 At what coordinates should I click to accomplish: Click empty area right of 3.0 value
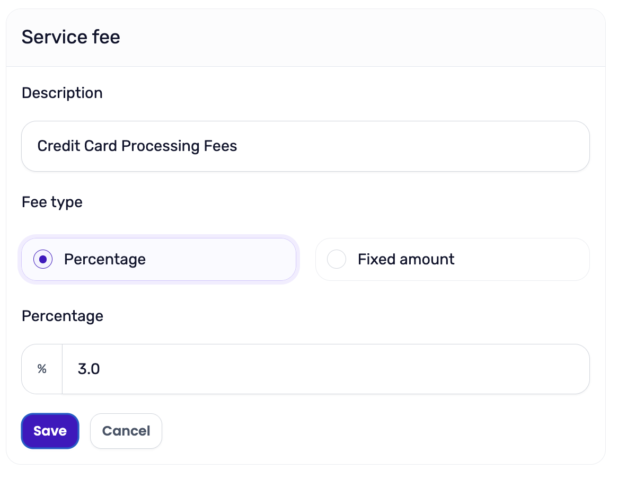point(343,369)
